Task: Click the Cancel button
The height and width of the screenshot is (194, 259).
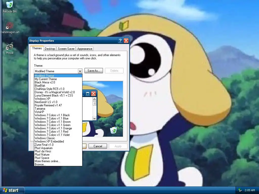Action: pyautogui.click(x=98, y=146)
